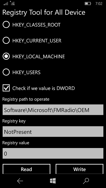Click the registry path text field
Image resolution: width=106 pixels, height=188 pixels.
click(x=53, y=110)
